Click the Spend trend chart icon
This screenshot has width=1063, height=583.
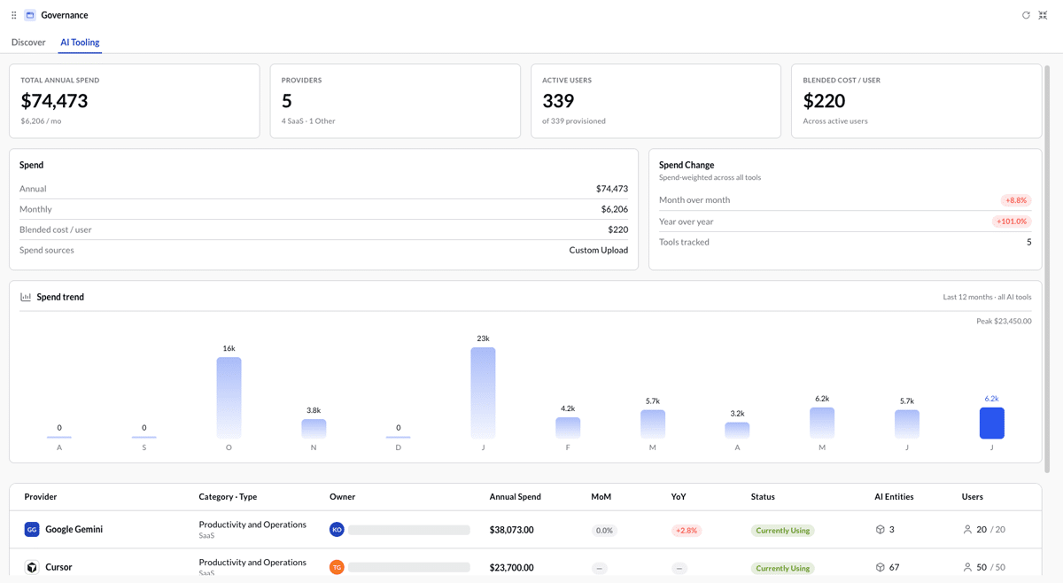pos(26,297)
